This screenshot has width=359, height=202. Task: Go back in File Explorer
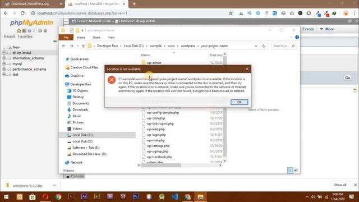(x=63, y=46)
